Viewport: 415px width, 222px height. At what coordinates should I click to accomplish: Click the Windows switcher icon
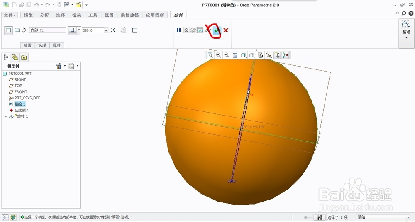[67, 5]
